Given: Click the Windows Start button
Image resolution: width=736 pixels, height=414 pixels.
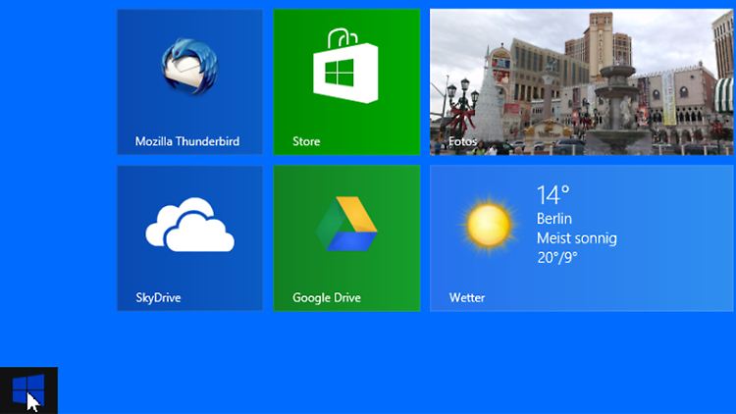Looking at the screenshot, I should pyautogui.click(x=28, y=390).
